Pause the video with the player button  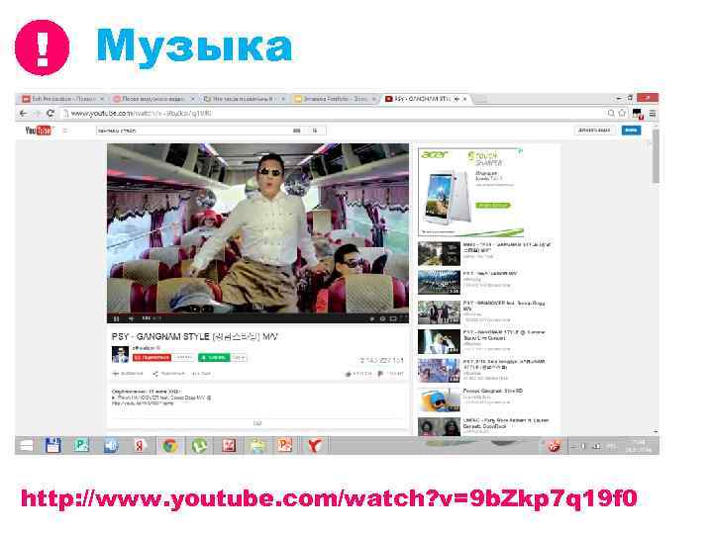click(117, 318)
